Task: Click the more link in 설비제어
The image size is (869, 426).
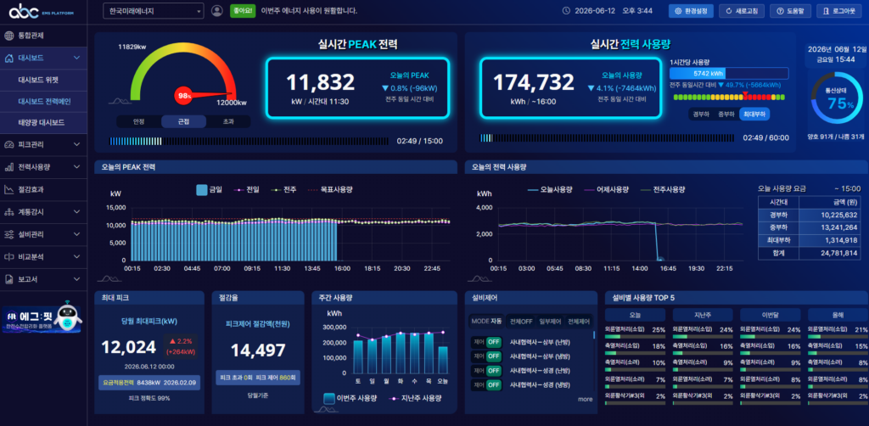Action: (585, 399)
